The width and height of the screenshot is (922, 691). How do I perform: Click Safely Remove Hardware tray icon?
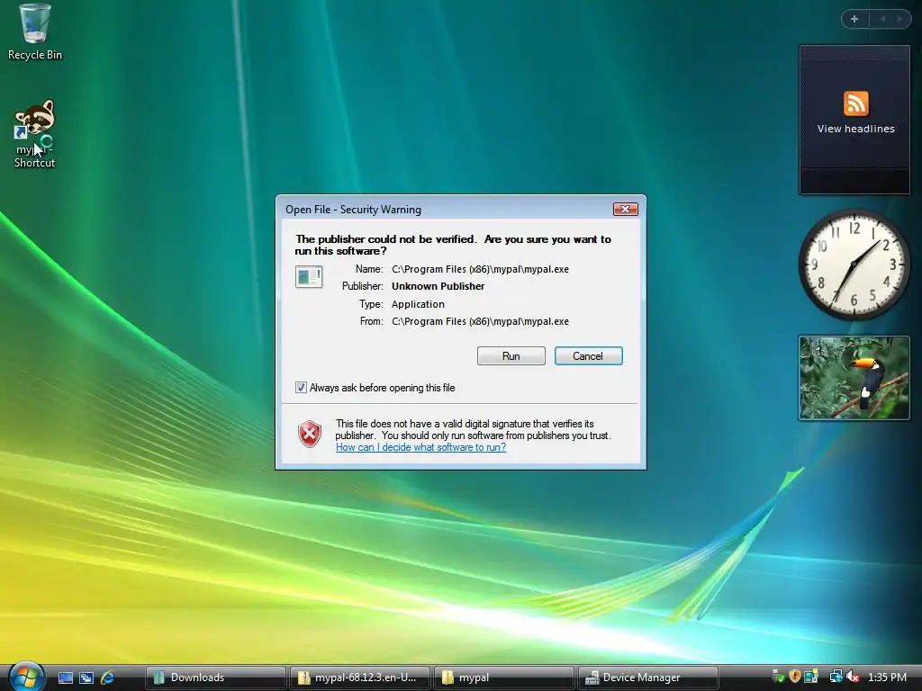point(777,677)
